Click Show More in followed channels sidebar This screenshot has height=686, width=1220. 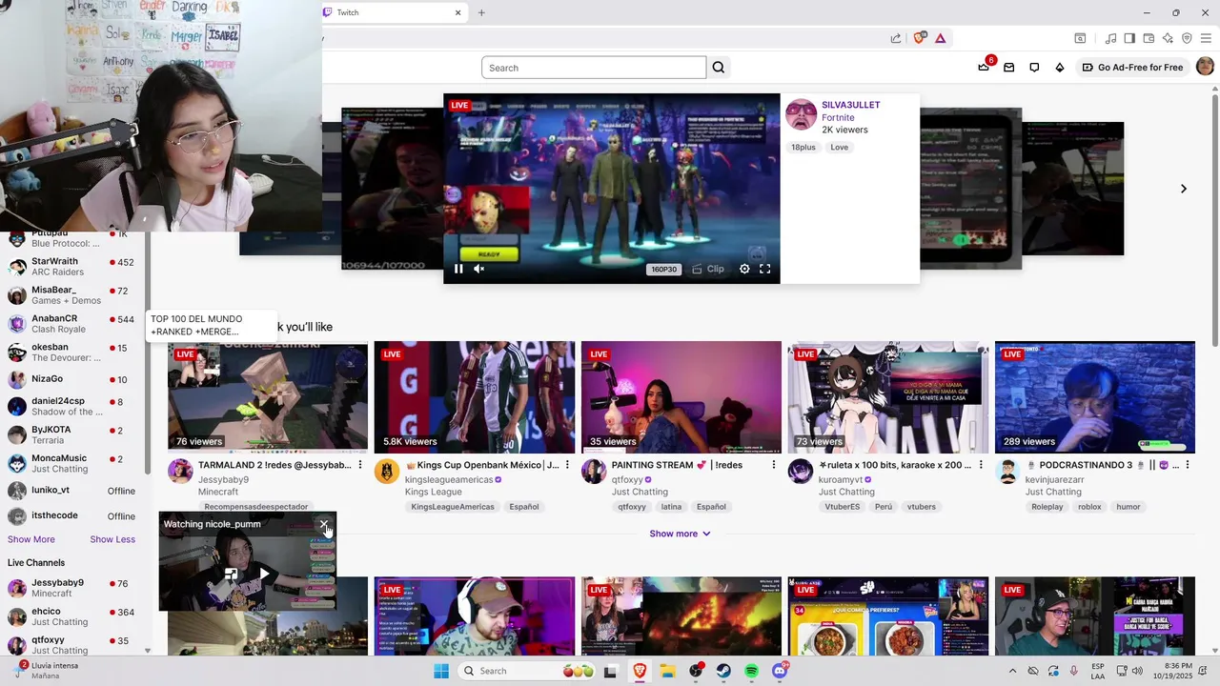pos(31,539)
